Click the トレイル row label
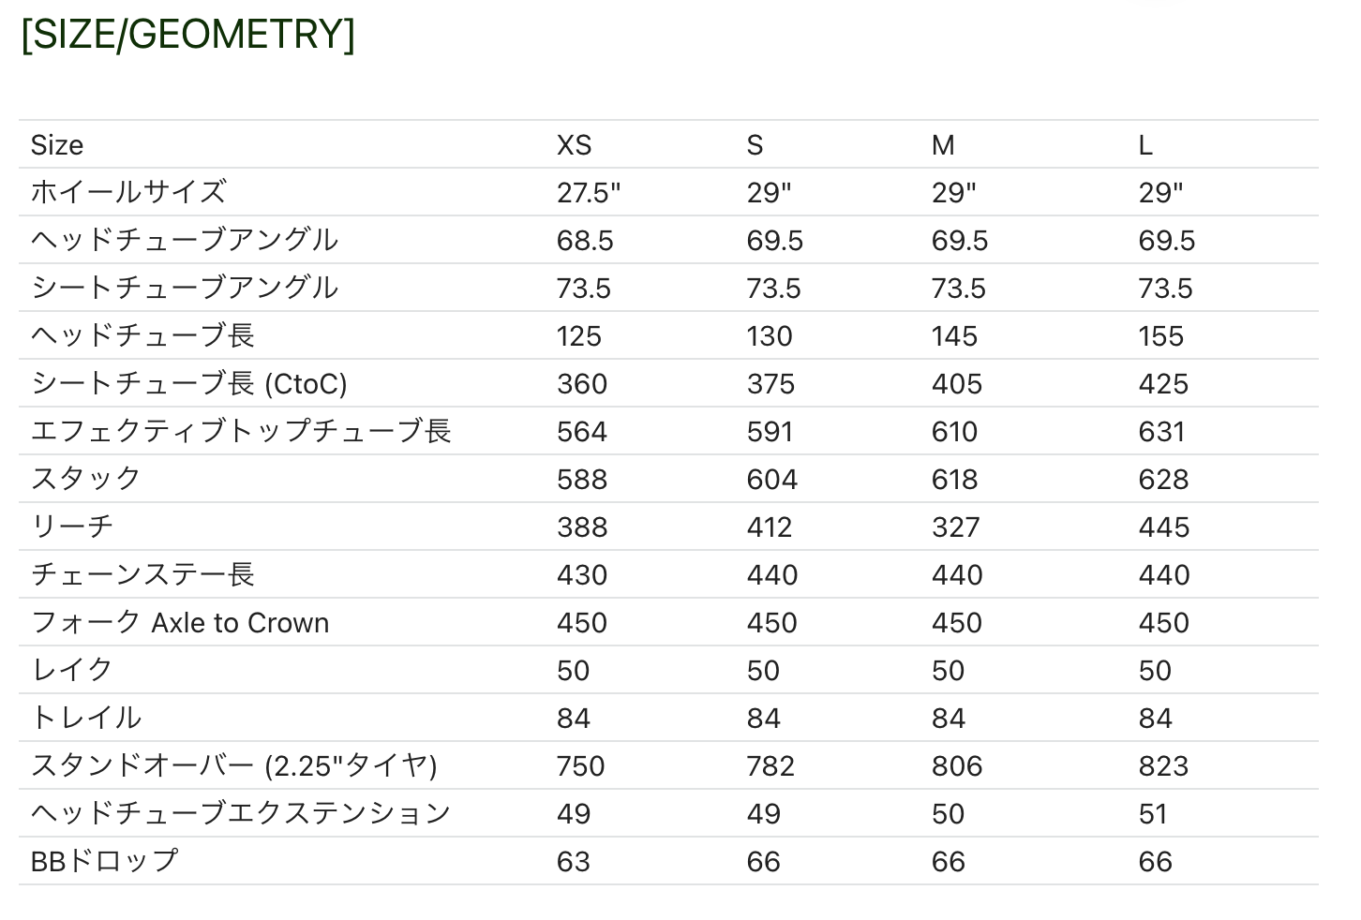1361x920 pixels. coord(86,718)
